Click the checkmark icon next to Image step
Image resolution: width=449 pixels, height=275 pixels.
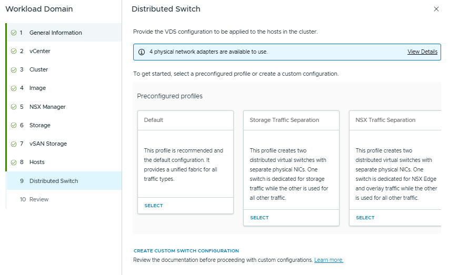[x=14, y=88]
